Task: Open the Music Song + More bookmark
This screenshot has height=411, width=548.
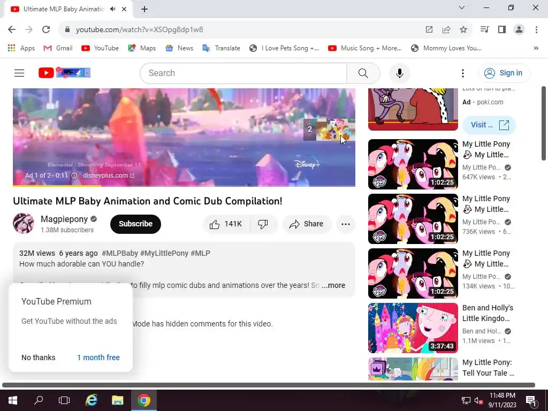Action: point(365,48)
